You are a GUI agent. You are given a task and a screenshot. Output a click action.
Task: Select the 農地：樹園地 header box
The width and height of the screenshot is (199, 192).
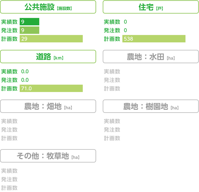click(x=151, y=106)
